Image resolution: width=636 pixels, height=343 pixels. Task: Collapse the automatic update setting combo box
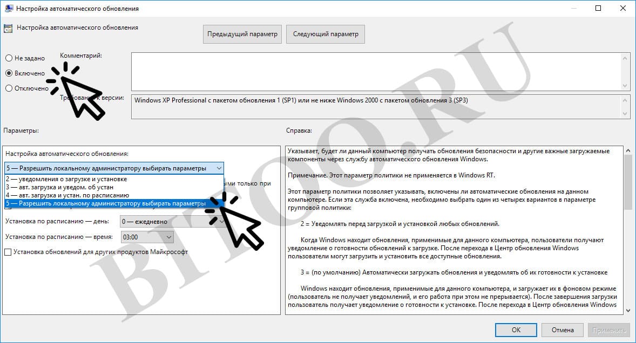(218, 168)
